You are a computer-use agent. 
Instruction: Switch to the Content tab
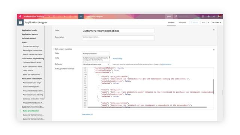coord(171,22)
